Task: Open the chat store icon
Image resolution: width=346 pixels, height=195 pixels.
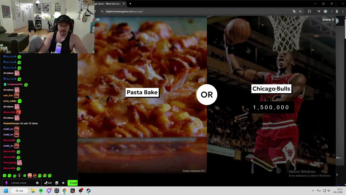Action: pos(57,183)
